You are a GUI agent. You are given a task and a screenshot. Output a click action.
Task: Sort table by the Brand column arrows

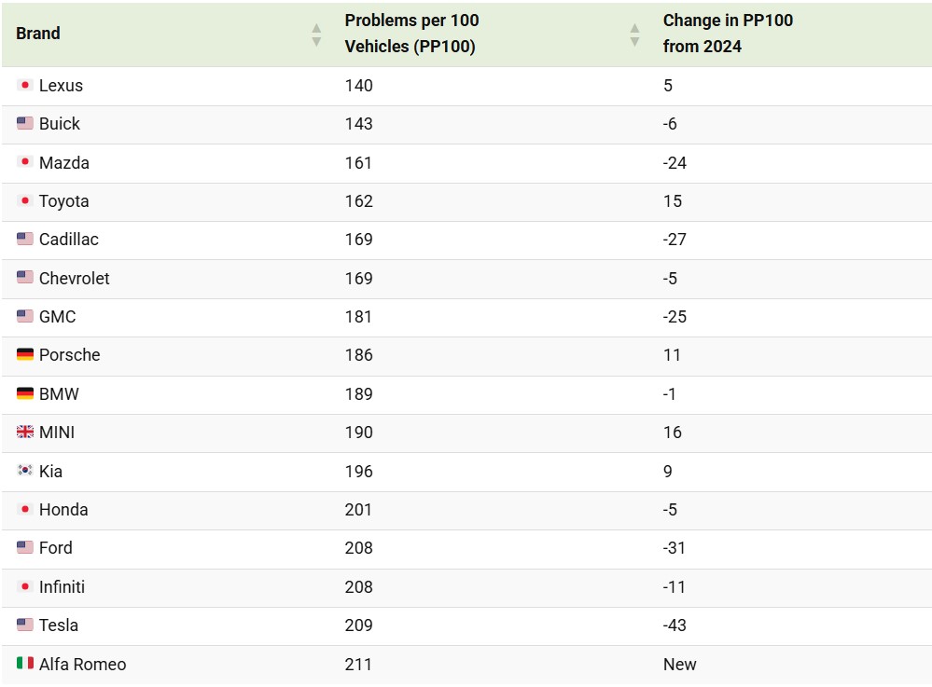316,35
